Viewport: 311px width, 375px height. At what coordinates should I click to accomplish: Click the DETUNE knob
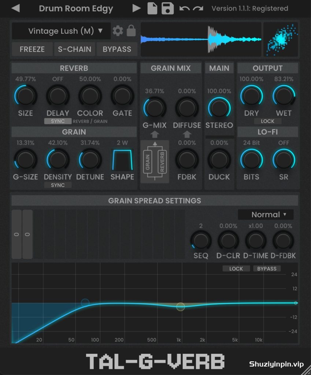coord(90,160)
